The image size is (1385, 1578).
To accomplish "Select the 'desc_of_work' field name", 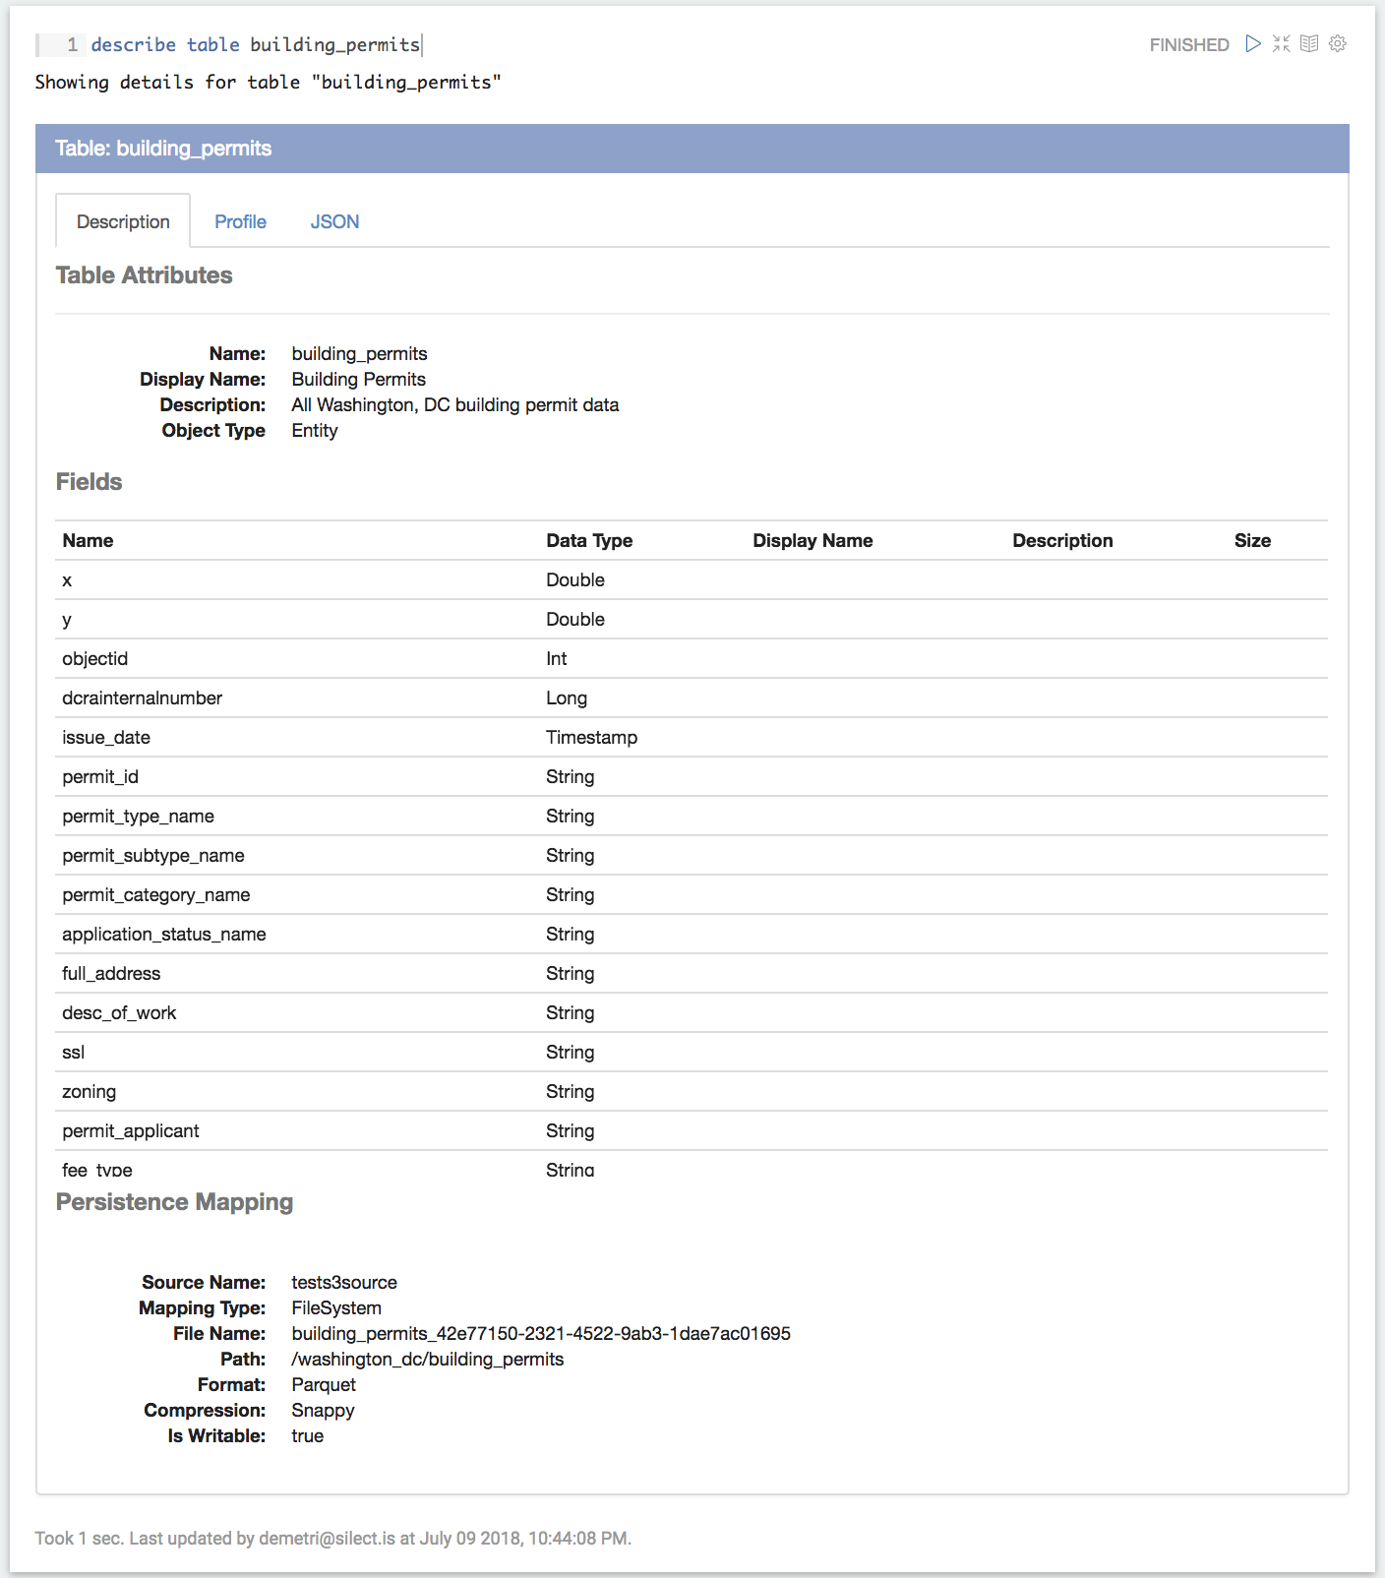I will (x=119, y=1012).
